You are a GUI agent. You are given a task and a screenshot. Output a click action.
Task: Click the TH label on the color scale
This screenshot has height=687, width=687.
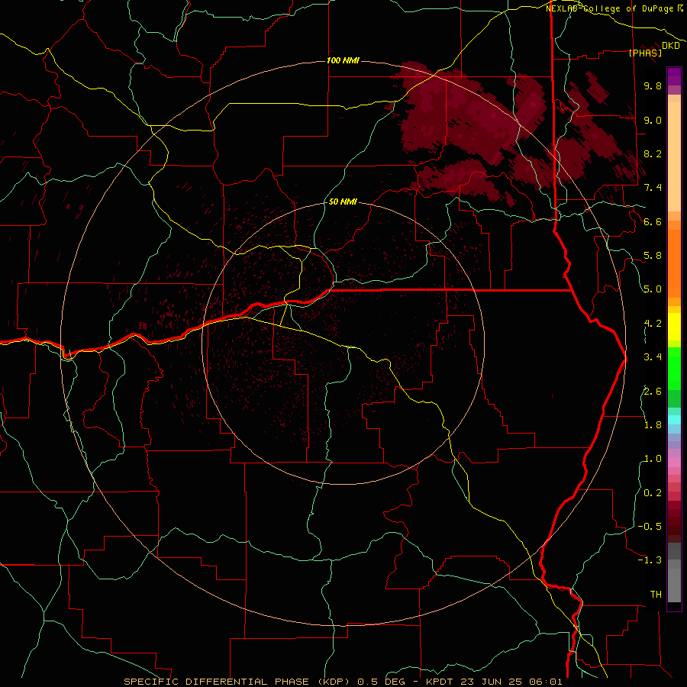(x=656, y=595)
